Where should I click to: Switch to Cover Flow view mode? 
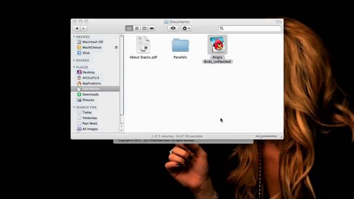152,28
